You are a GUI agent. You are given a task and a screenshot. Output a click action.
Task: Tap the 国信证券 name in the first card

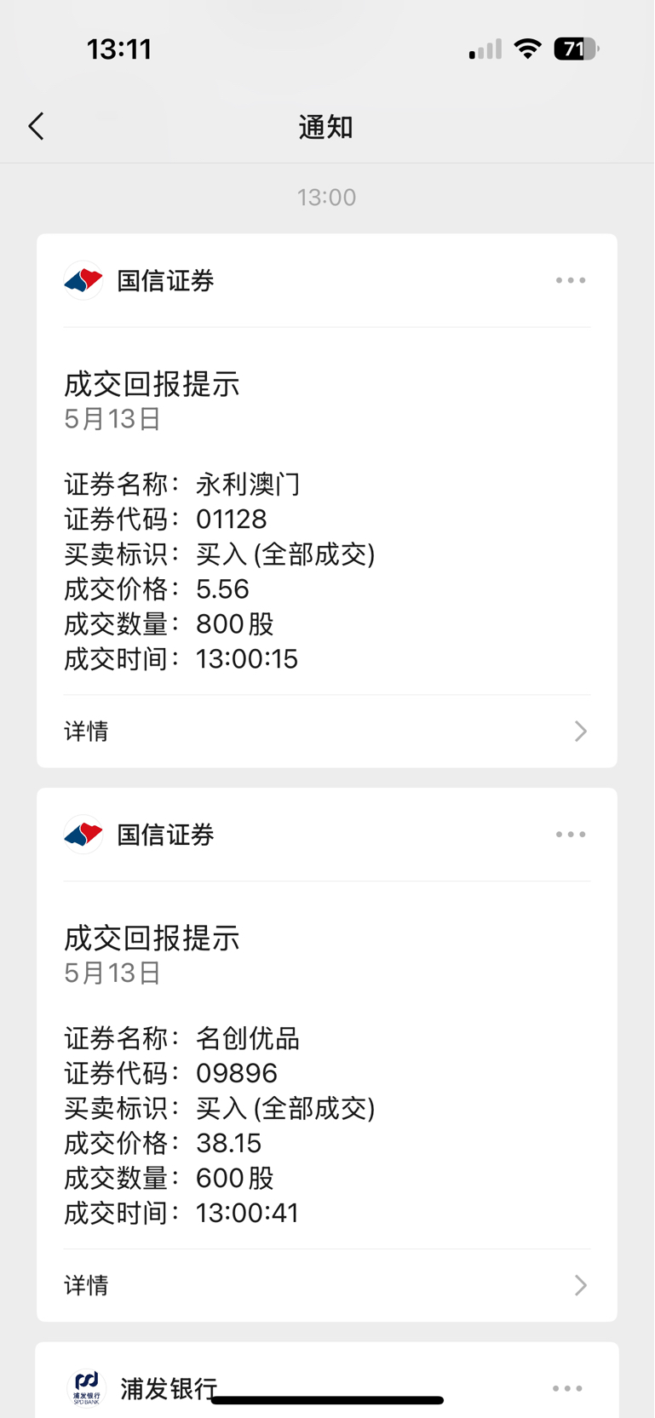[165, 281]
